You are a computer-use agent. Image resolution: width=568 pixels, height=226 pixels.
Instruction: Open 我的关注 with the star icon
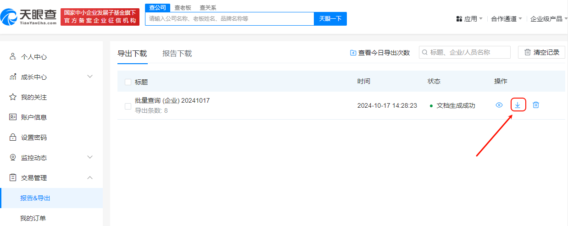[x=13, y=97]
